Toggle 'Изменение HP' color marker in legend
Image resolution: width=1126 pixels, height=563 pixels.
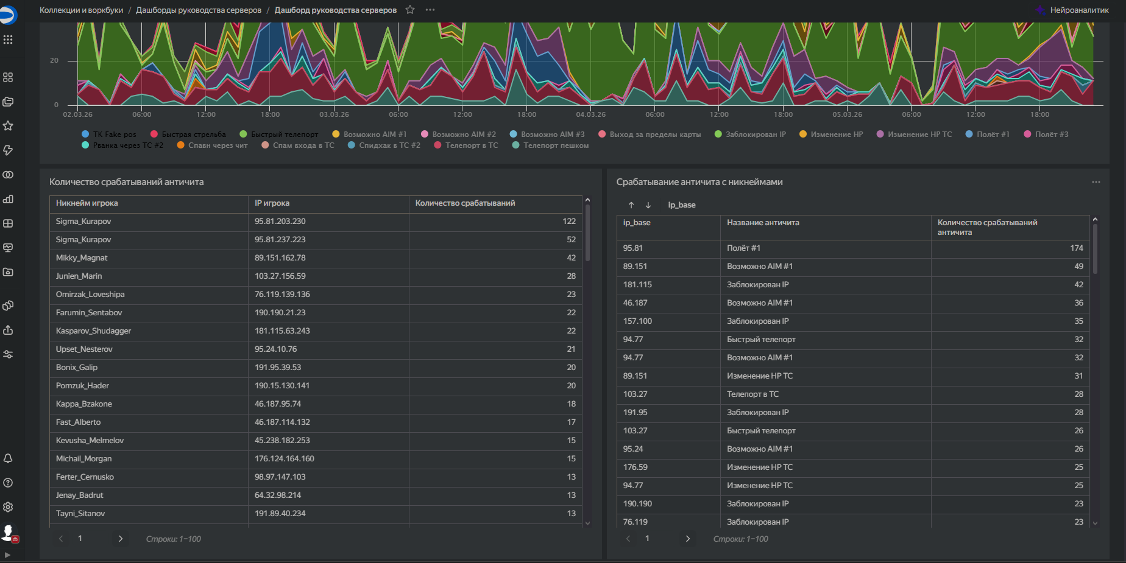[x=803, y=135]
